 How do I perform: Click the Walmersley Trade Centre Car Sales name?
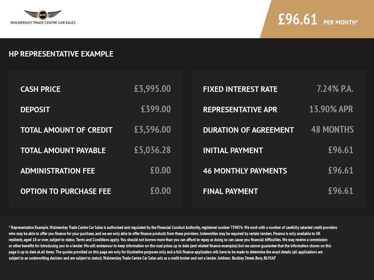click(43, 23)
